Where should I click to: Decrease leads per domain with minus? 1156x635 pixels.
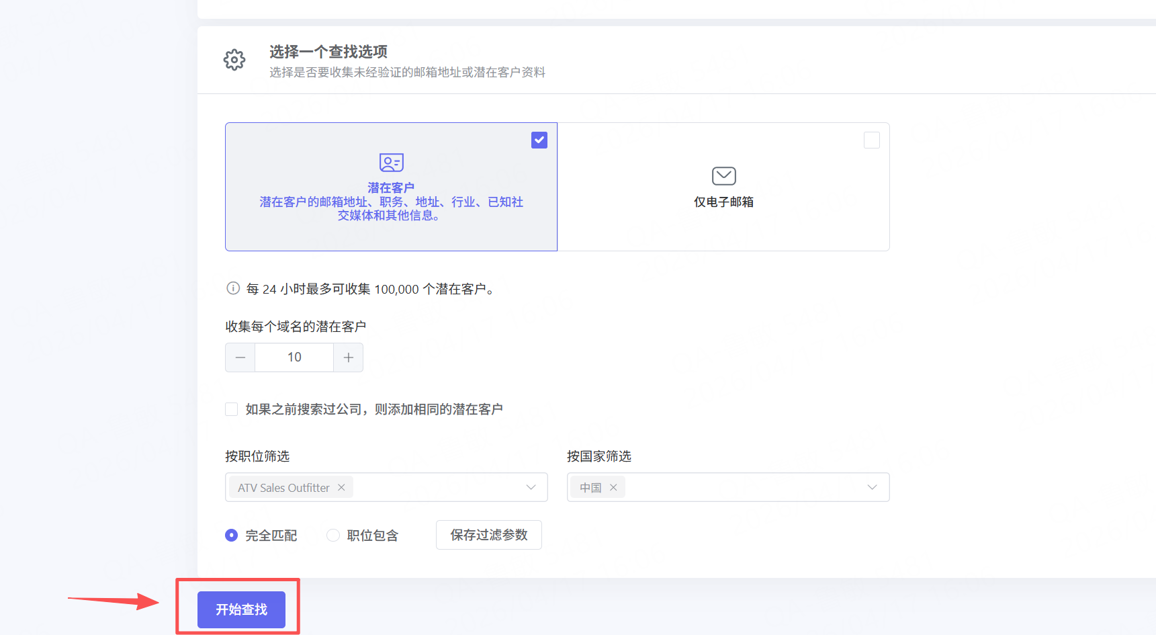pos(240,357)
